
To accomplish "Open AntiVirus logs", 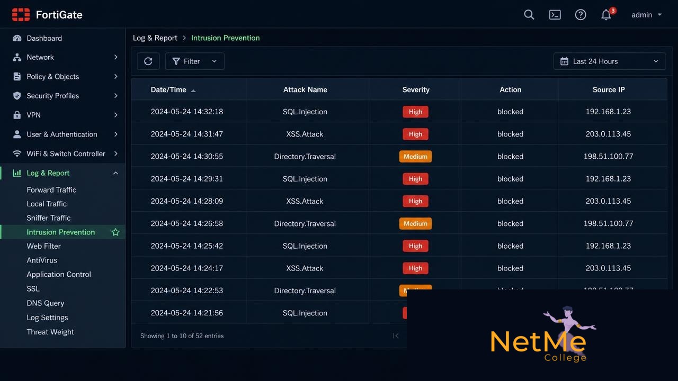I will tap(42, 260).
